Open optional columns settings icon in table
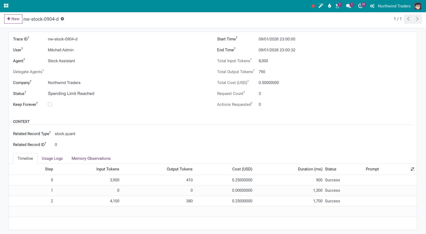Image resolution: width=426 pixels, height=234 pixels. tap(412, 169)
